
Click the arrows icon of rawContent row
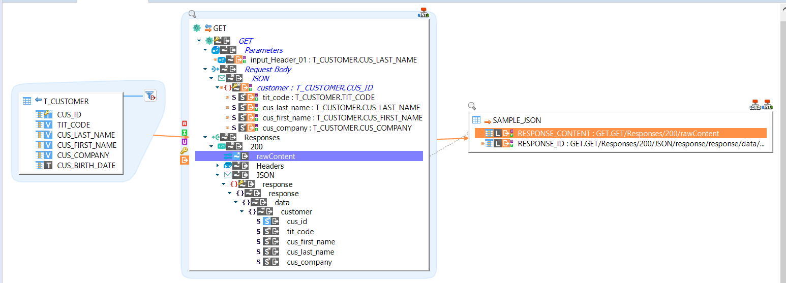[x=228, y=156]
